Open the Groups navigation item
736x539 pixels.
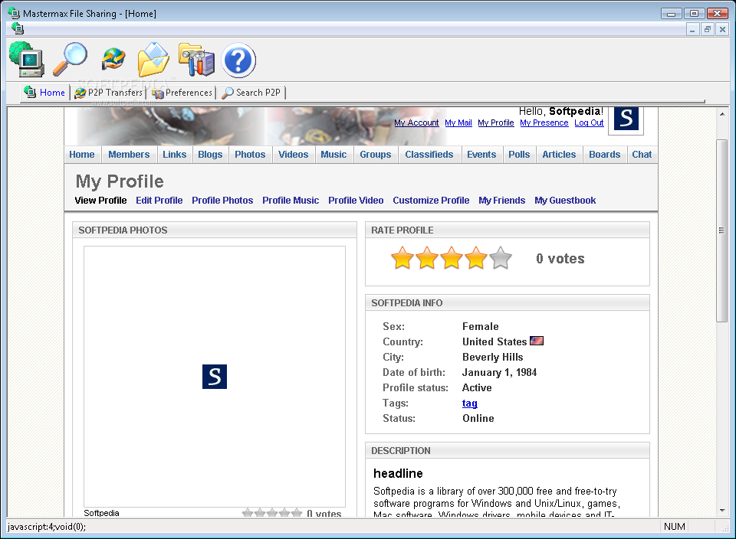click(375, 154)
